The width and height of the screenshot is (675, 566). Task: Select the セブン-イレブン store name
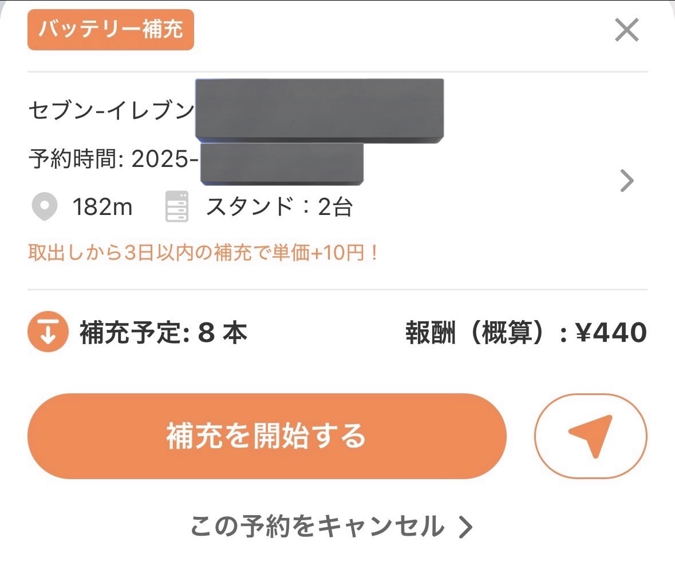tap(112, 110)
